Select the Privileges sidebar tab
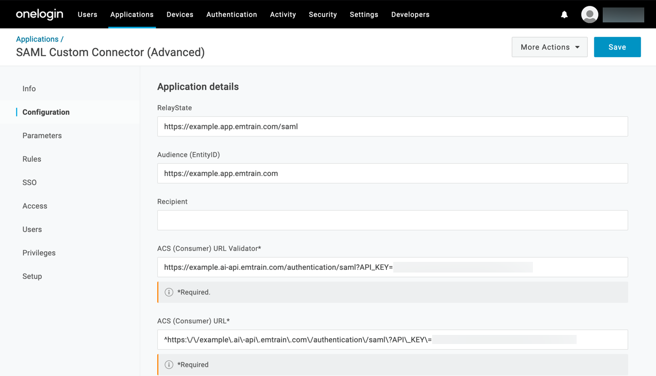Screen dimensions: 656x376 (39, 253)
